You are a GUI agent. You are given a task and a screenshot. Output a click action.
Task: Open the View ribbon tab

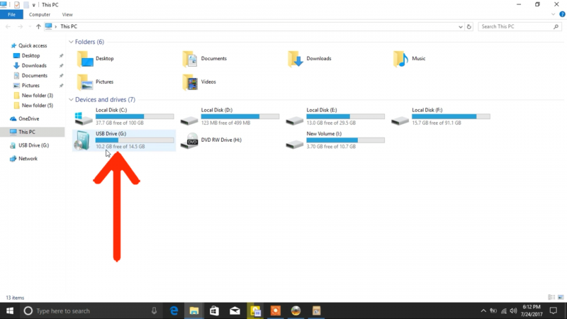click(67, 14)
